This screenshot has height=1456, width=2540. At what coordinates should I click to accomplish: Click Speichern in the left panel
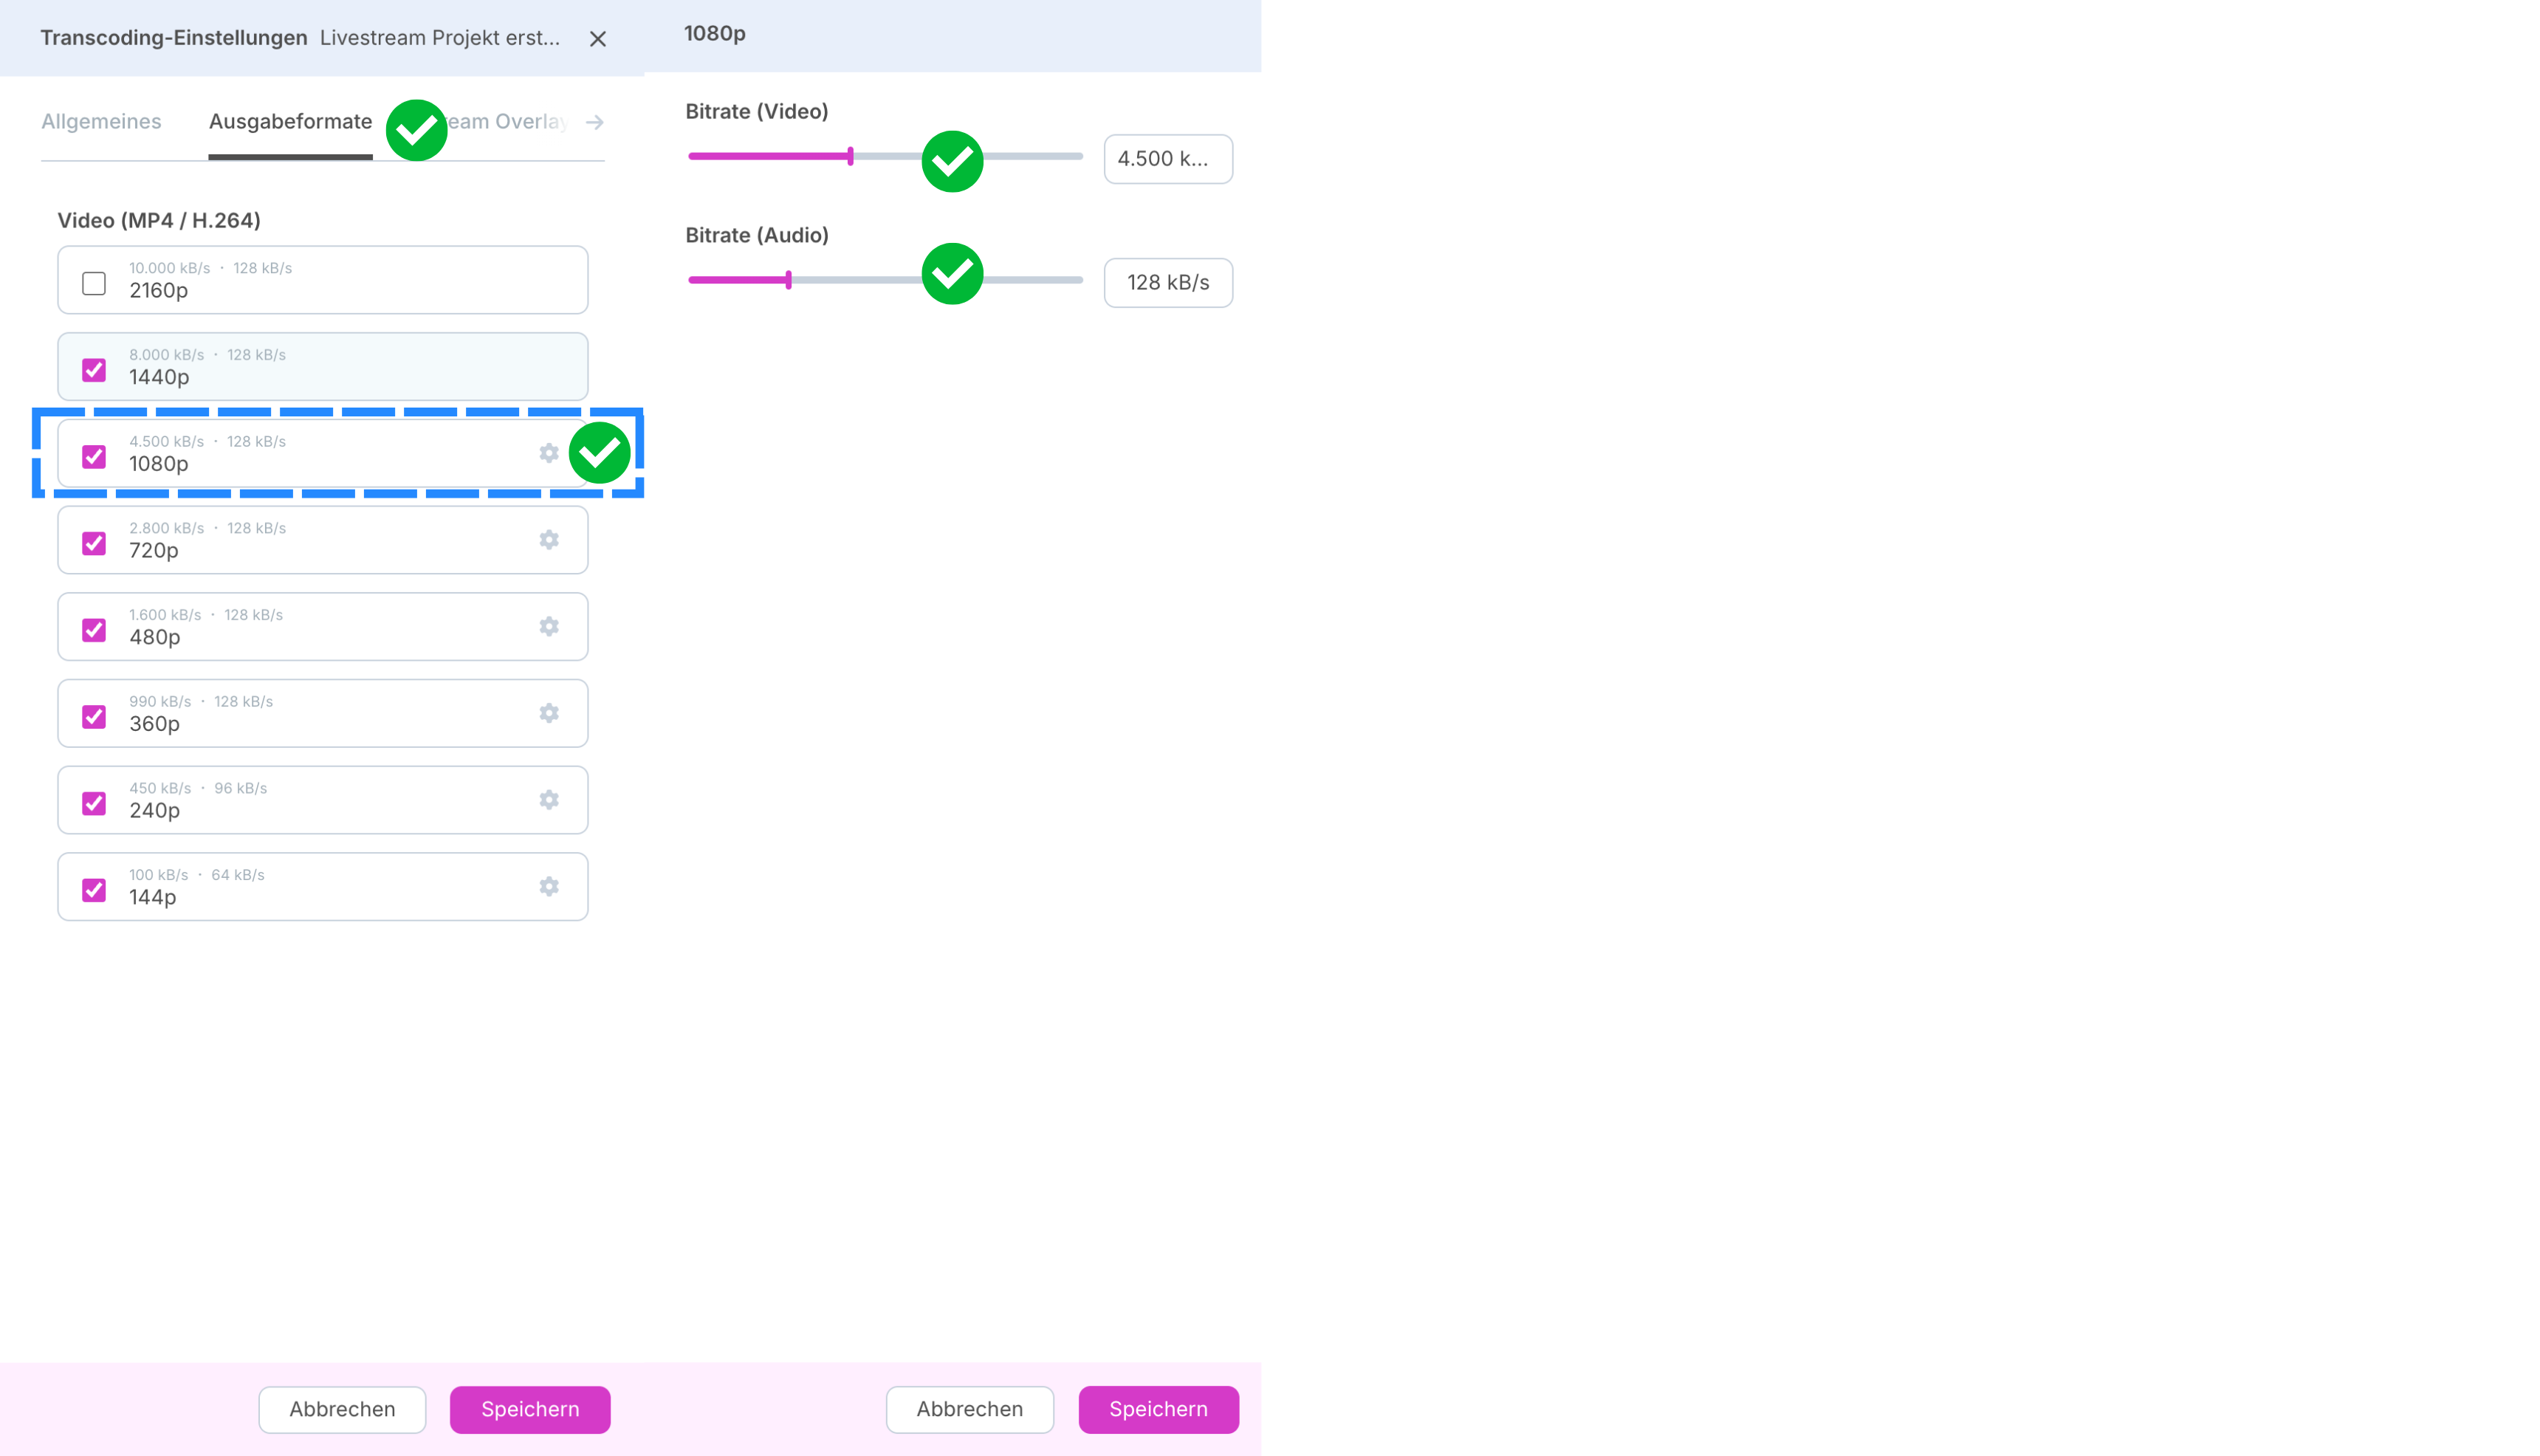tap(530, 1409)
